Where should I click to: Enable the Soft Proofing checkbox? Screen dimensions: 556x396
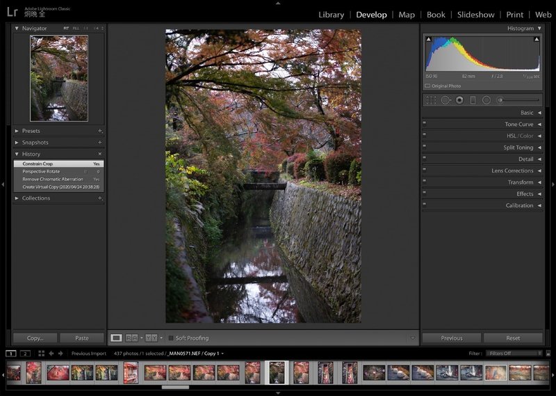coord(171,338)
